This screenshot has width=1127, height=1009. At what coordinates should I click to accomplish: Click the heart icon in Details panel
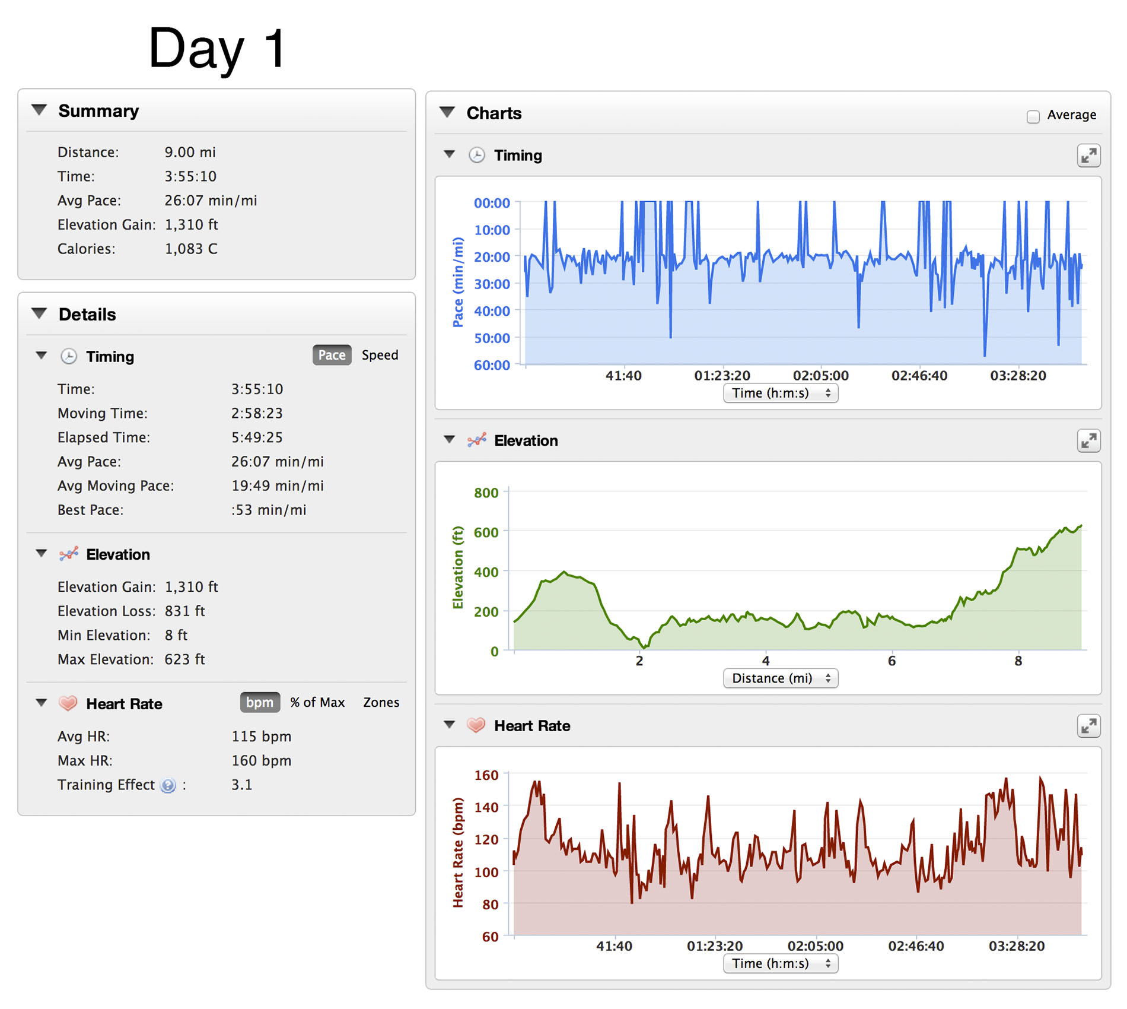pyautogui.click(x=68, y=703)
